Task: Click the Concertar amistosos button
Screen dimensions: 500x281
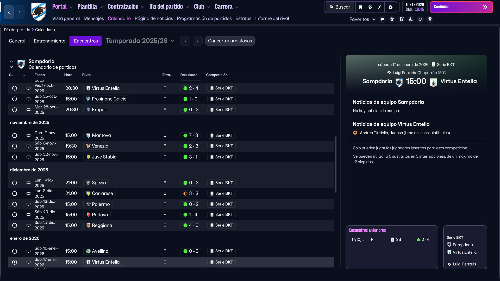Action: point(230,41)
